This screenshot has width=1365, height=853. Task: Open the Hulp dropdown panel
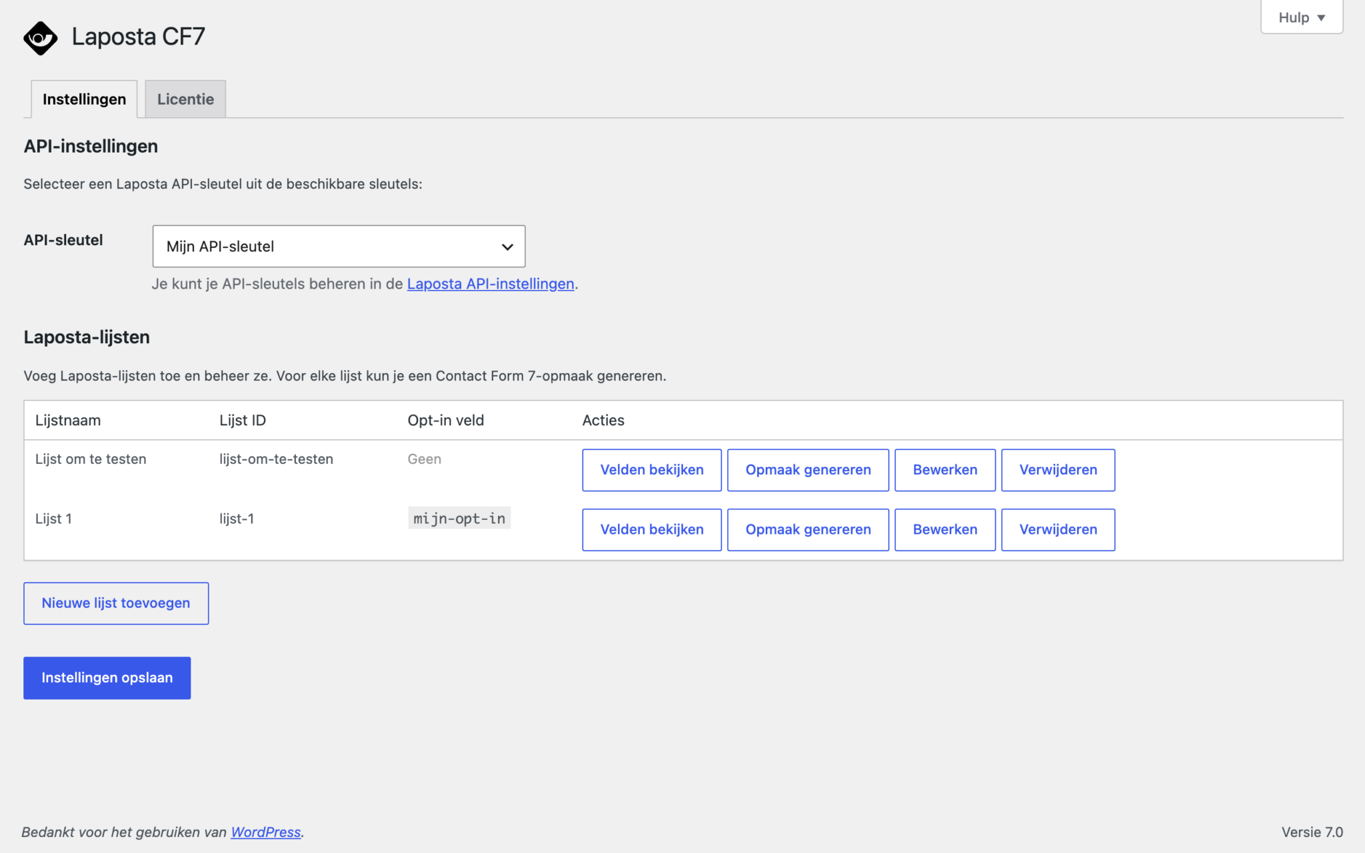tap(1301, 17)
